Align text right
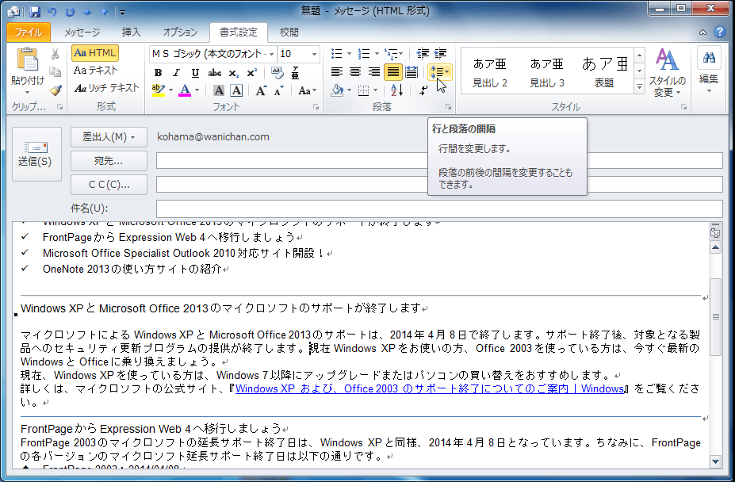This screenshot has height=482, width=735. pos(373,72)
